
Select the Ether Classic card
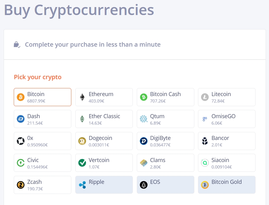104,119
